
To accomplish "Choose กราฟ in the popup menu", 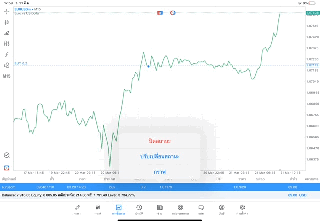I will [x=160, y=172].
